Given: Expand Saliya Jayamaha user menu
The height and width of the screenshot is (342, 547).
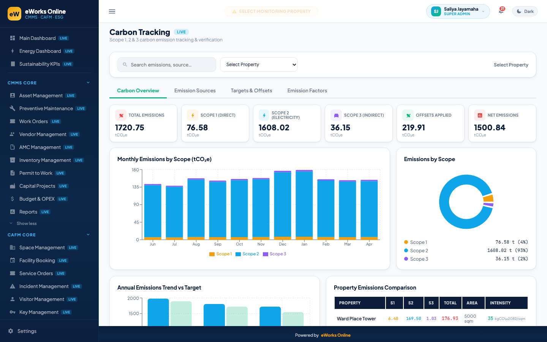Looking at the screenshot, I should coord(458,11).
